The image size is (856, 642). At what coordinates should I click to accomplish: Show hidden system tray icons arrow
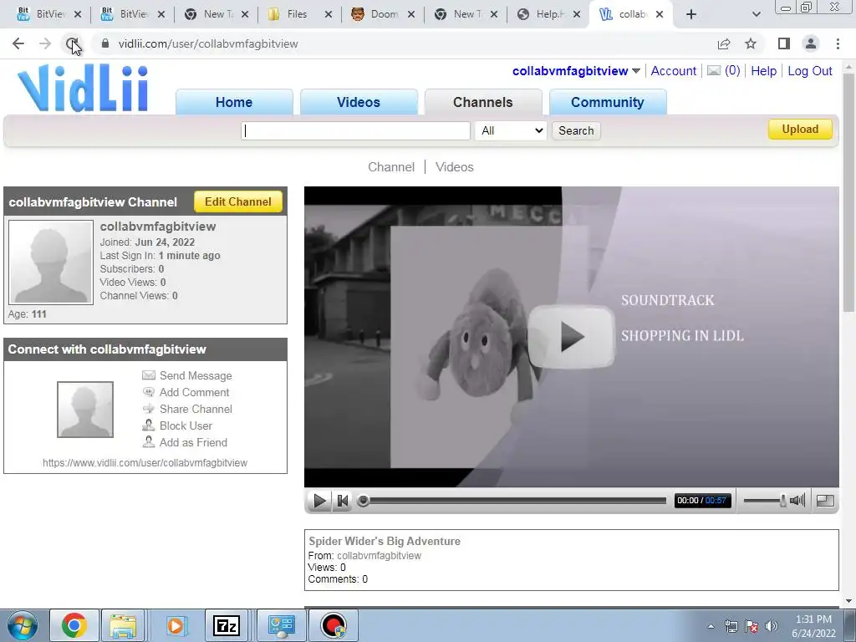pos(711,626)
